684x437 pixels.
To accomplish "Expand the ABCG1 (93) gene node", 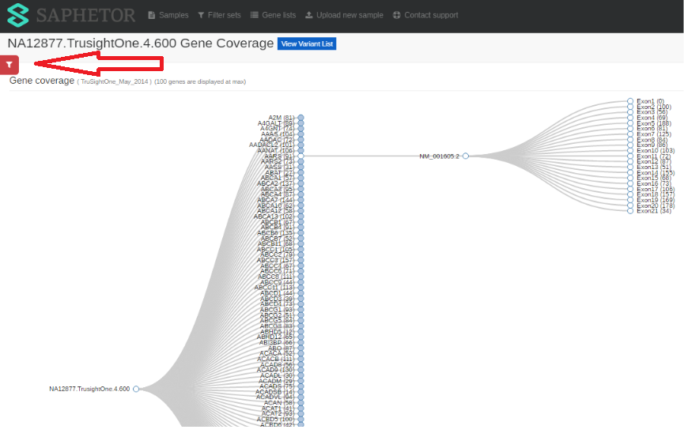I will pyautogui.click(x=300, y=310).
